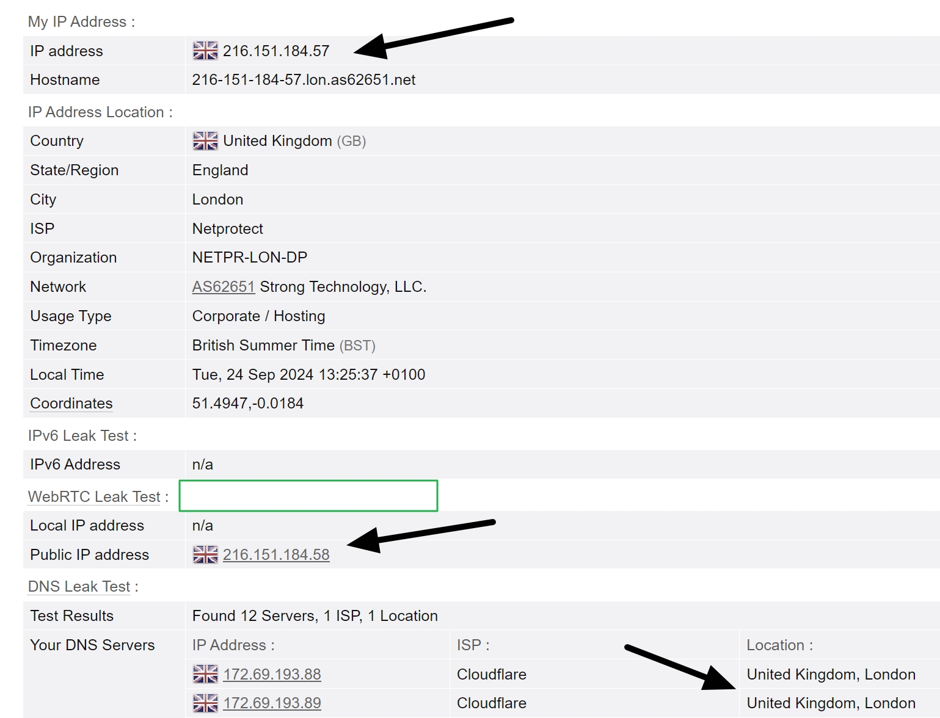Click inside the WebRTC test input box
Screen dimensions: 940x718
[308, 496]
